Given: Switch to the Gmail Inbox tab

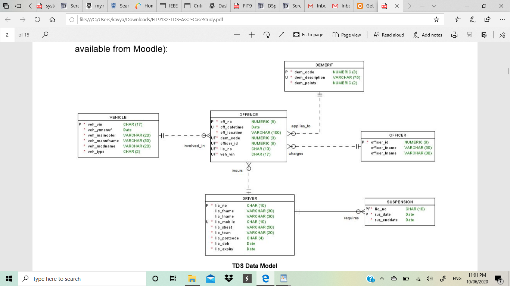Looking at the screenshot, I should pyautogui.click(x=316, y=6).
